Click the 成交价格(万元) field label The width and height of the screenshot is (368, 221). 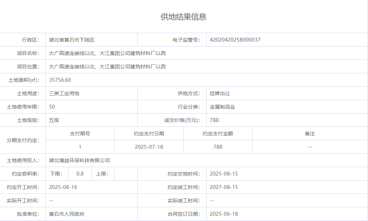tap(182, 120)
